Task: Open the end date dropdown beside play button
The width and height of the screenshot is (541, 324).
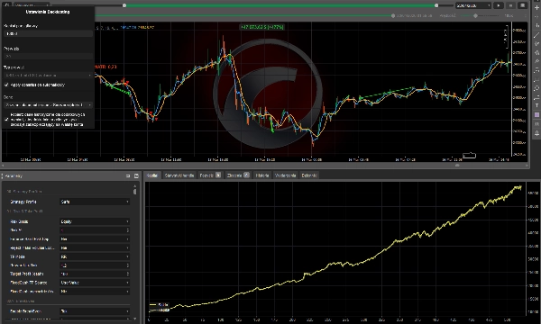Action: [x=473, y=5]
